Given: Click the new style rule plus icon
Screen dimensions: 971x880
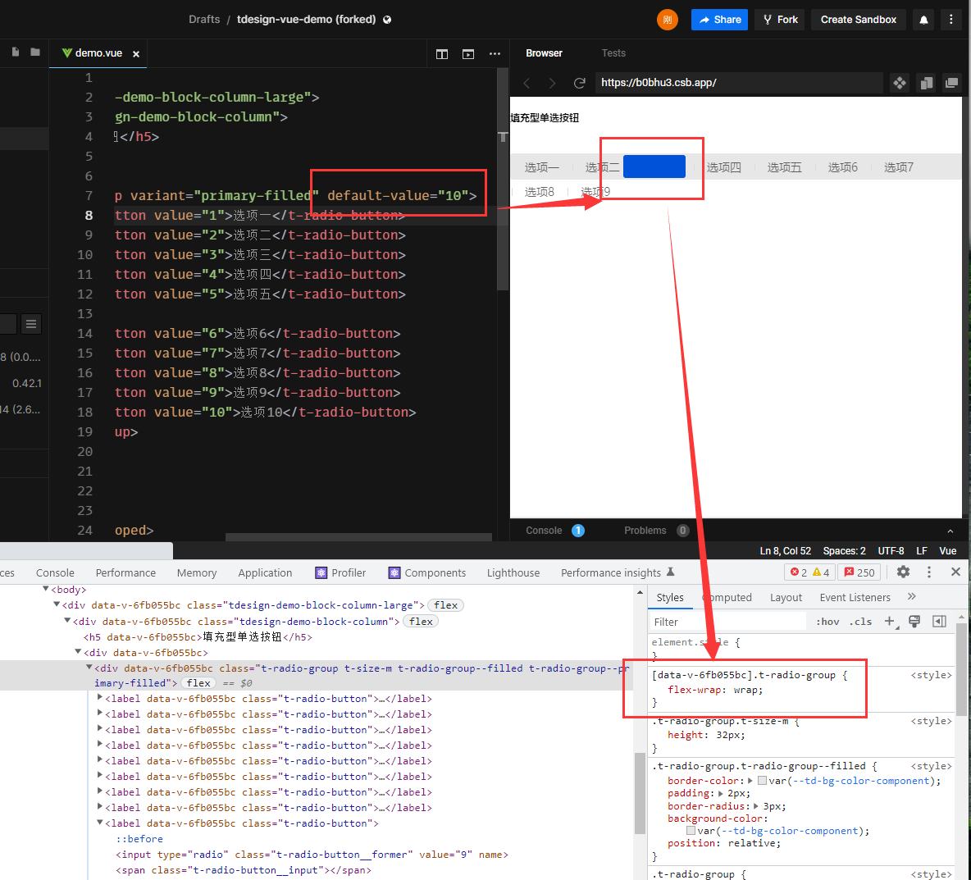Looking at the screenshot, I should [891, 621].
